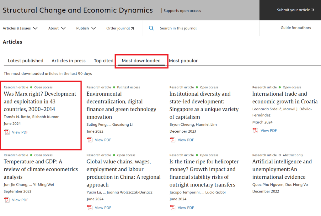Click the Order journal external link

click(x=120, y=28)
